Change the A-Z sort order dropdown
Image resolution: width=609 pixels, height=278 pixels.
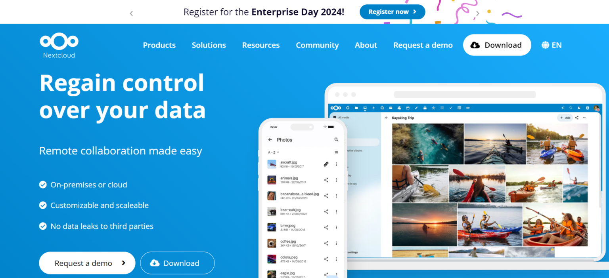pos(274,152)
